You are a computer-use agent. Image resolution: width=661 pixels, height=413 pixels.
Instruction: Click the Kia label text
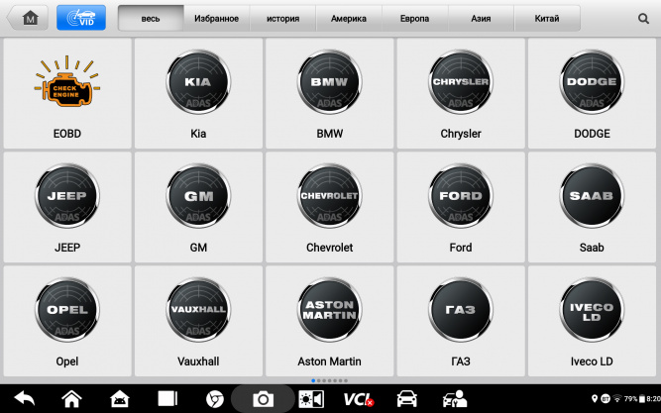pos(198,134)
